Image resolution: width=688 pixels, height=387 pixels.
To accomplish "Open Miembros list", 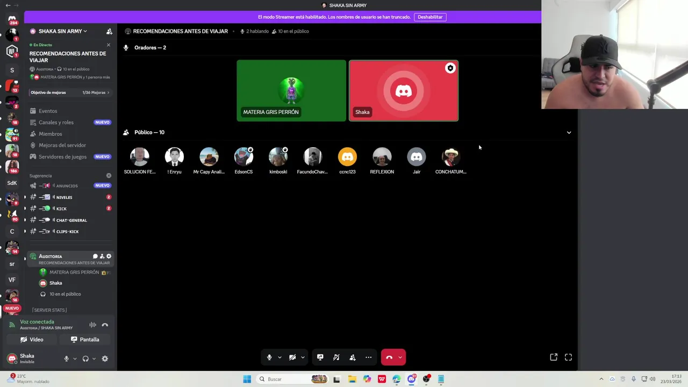I will [x=70, y=133].
